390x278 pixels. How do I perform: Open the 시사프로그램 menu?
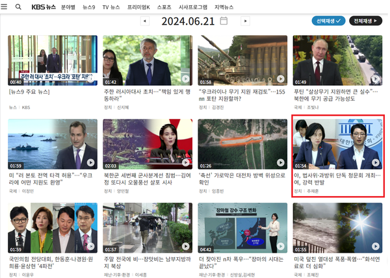193,7
